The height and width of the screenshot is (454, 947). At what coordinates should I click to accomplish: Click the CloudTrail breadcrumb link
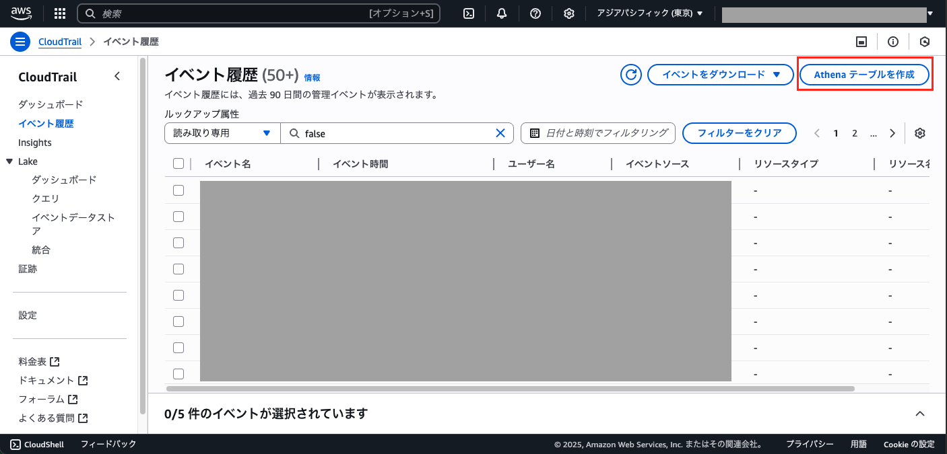60,42
